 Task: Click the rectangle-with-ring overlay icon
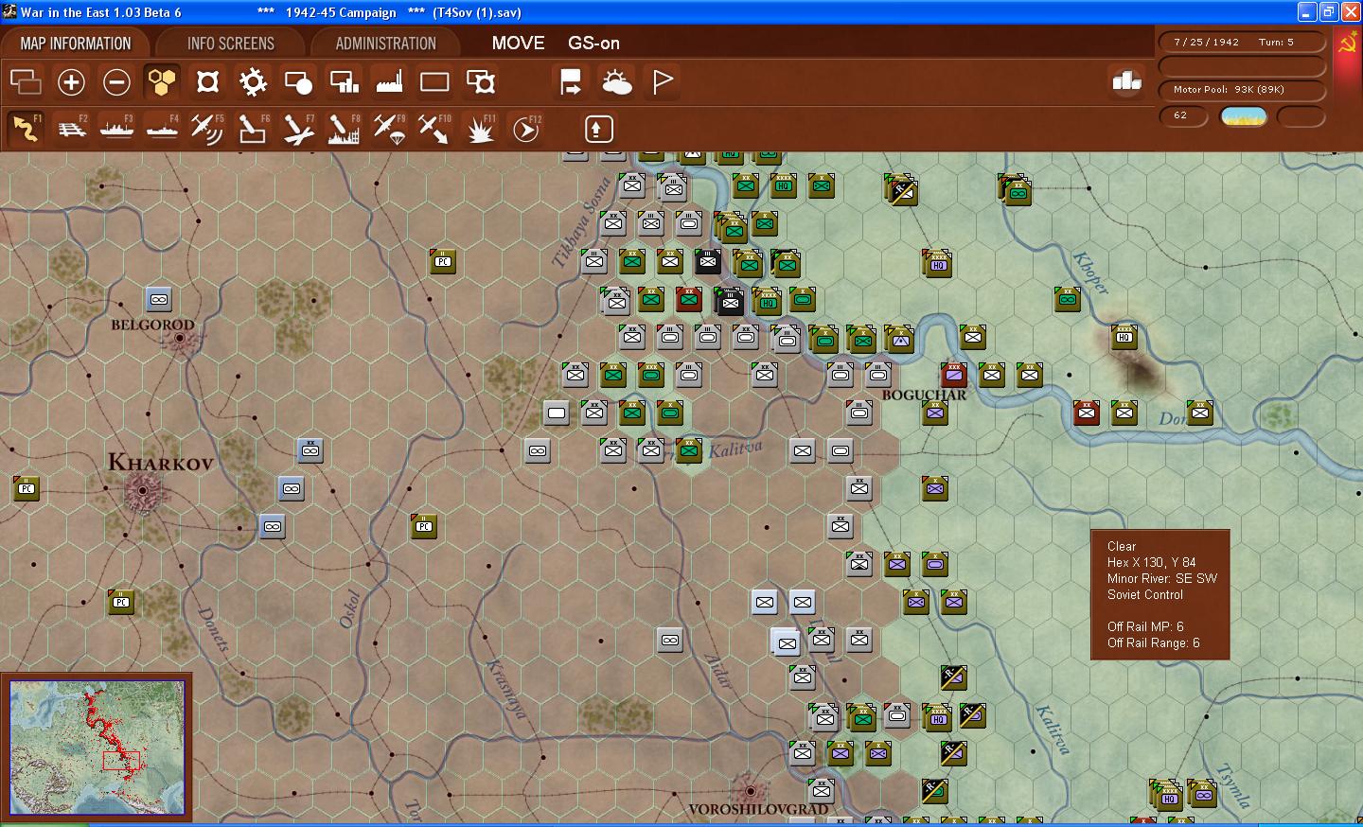tap(481, 82)
